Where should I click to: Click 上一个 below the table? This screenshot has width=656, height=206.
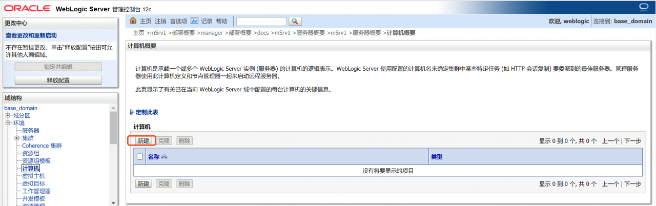[610, 184]
